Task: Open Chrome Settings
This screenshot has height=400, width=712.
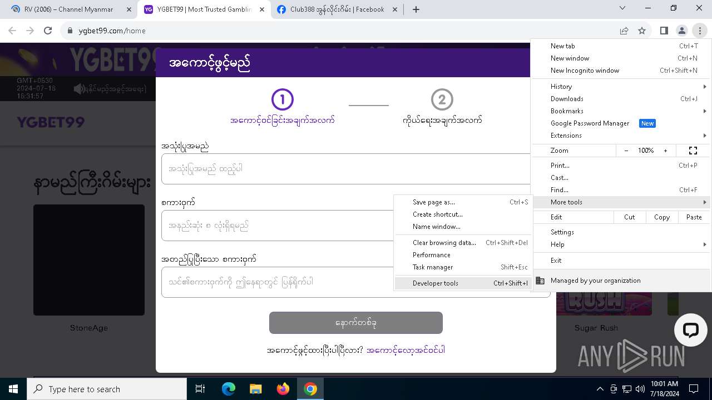Action: [622, 232]
